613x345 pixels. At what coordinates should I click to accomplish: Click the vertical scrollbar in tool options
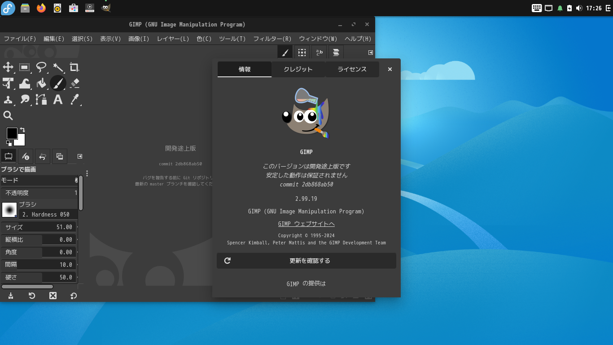tap(81, 193)
